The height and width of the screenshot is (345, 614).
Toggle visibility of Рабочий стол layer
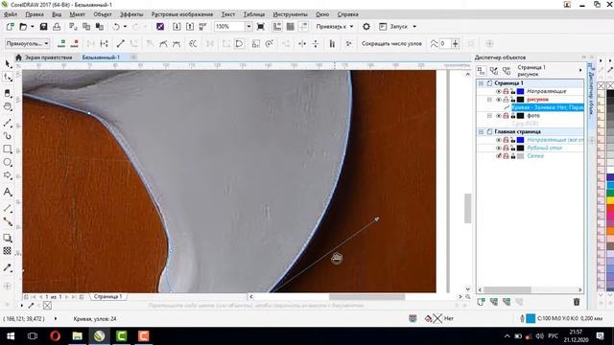(x=499, y=148)
